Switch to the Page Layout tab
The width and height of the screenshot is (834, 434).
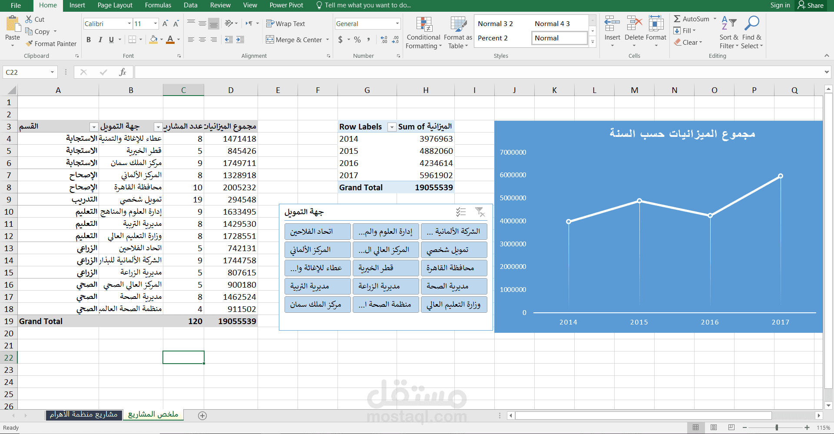coord(115,5)
